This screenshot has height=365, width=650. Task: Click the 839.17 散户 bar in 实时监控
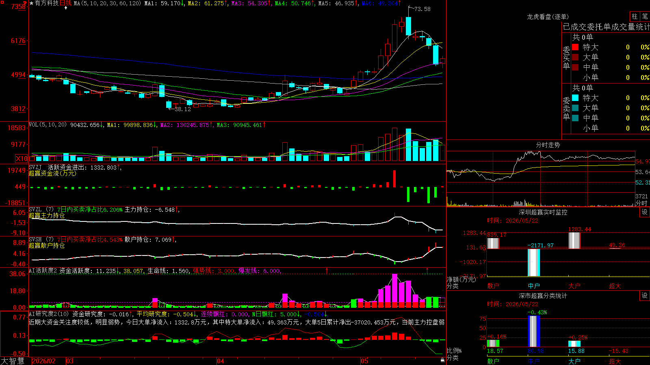coord(493,243)
